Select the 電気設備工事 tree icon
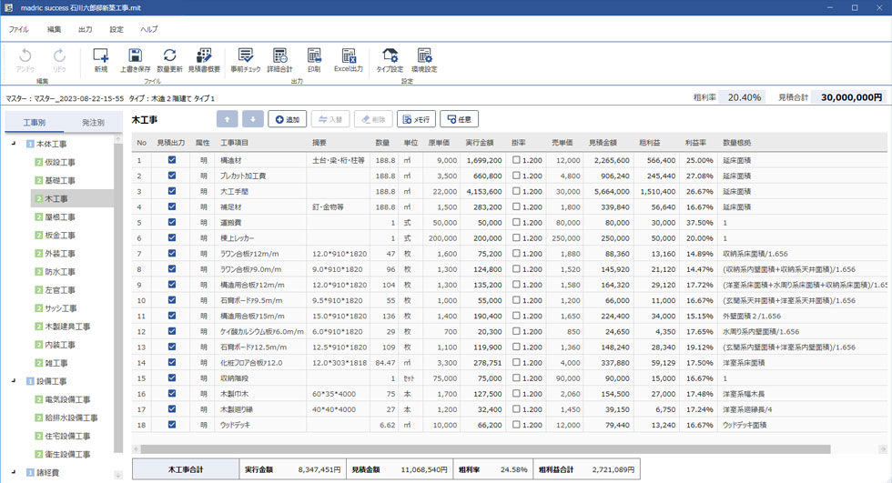Screen dimensions: 892x483 (38, 399)
